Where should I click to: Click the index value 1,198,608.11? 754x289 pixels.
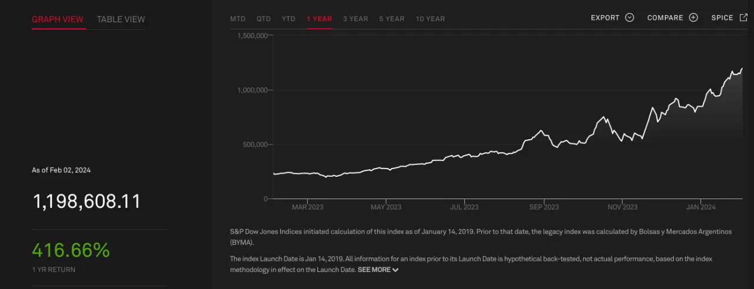87,202
